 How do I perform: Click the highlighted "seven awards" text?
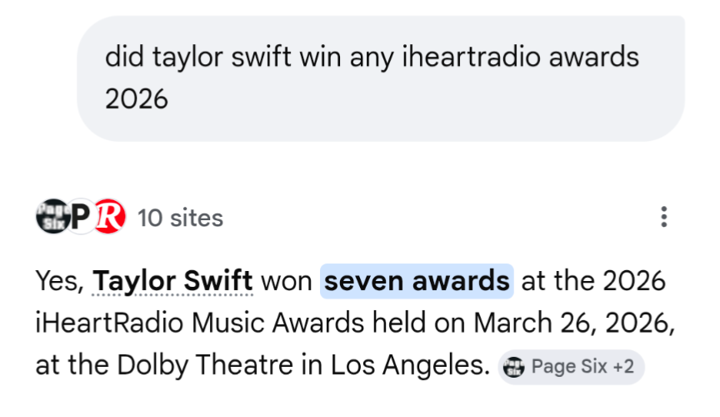[417, 281]
